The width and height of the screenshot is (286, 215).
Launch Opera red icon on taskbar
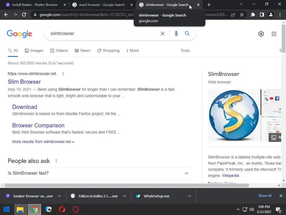coord(62,209)
